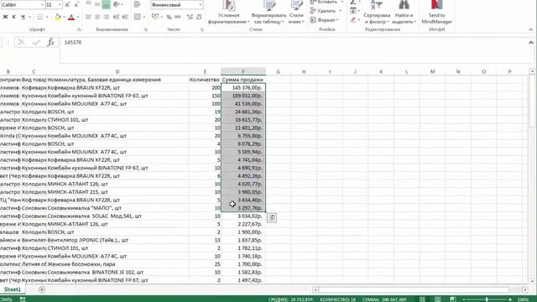
Task: Open Шрифт group dialog launcher
Action: click(x=79, y=30)
